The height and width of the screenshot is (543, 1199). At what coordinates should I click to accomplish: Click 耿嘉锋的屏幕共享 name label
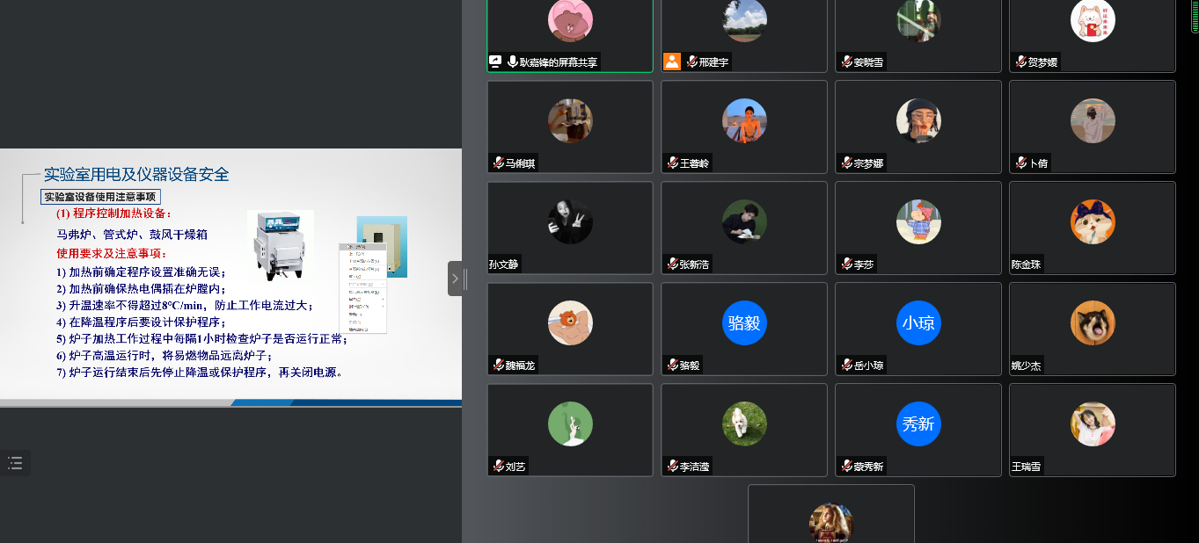[558, 62]
